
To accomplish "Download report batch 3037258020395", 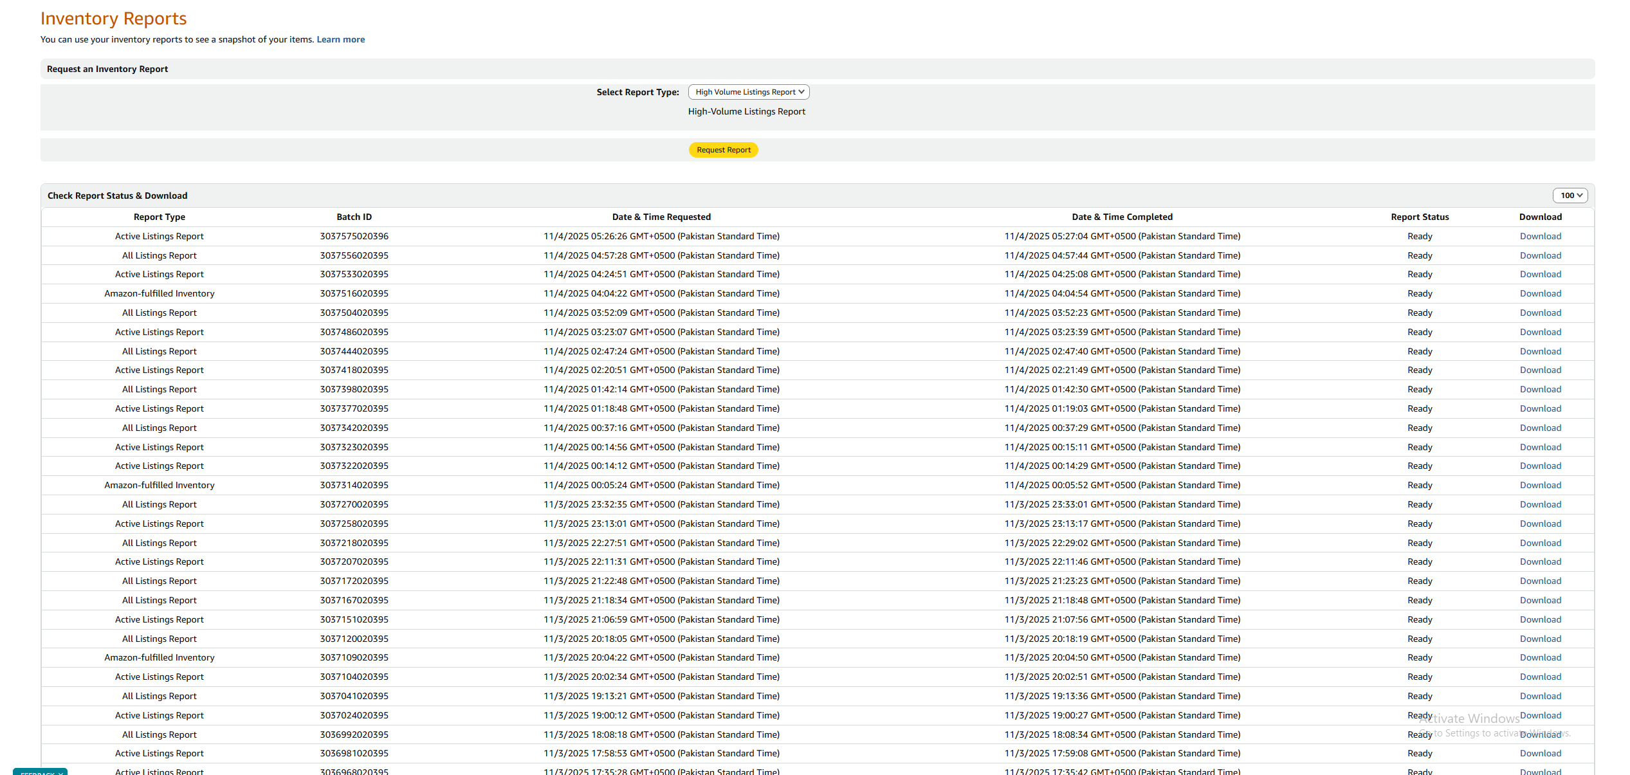I will pos(1541,524).
